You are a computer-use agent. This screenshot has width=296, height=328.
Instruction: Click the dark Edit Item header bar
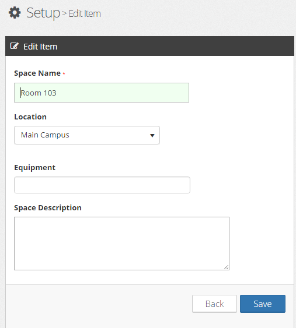point(149,46)
